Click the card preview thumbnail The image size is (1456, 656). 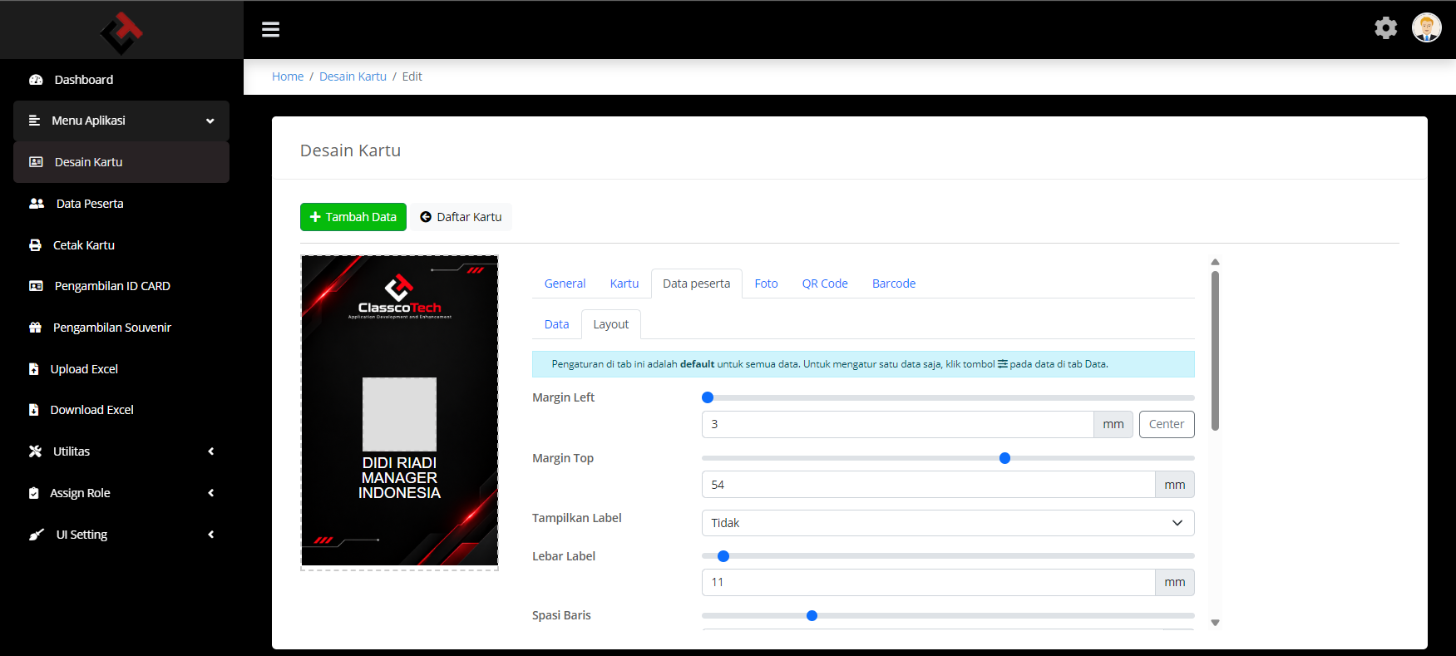point(399,412)
